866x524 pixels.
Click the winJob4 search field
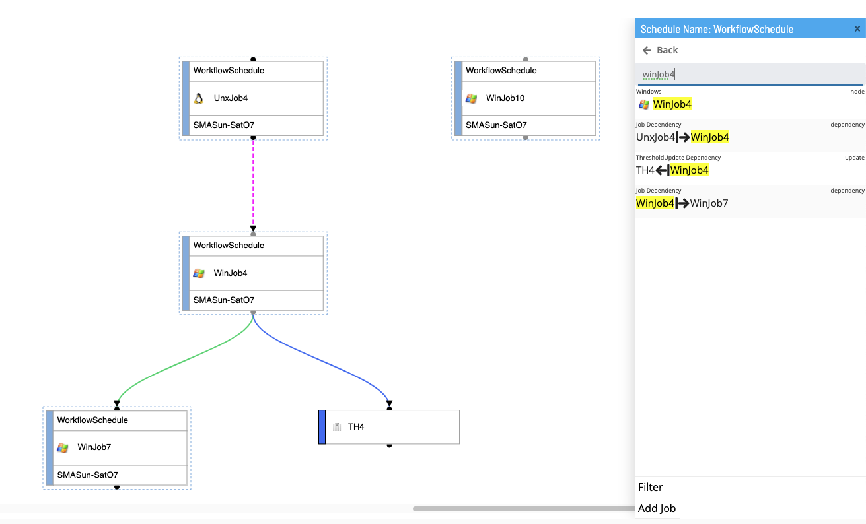750,74
